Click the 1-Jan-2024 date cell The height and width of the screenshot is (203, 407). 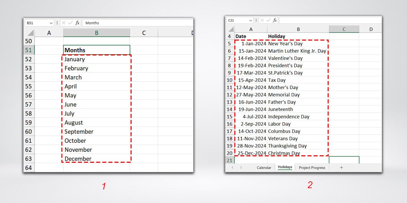[251, 44]
